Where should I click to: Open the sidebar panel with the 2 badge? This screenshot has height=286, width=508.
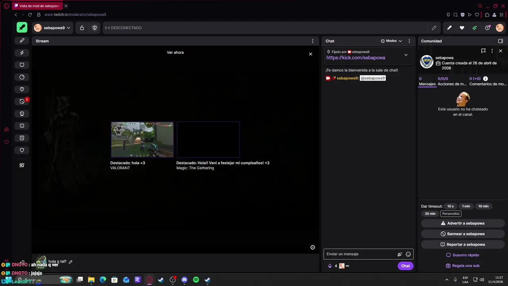pyautogui.click(x=22, y=101)
